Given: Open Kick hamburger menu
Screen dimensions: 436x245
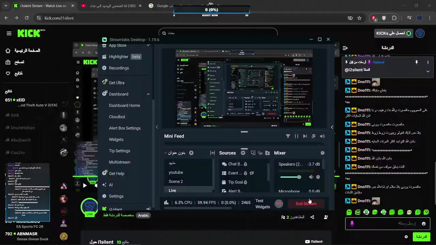Looking at the screenshot, I should pyautogui.click(x=9, y=33).
